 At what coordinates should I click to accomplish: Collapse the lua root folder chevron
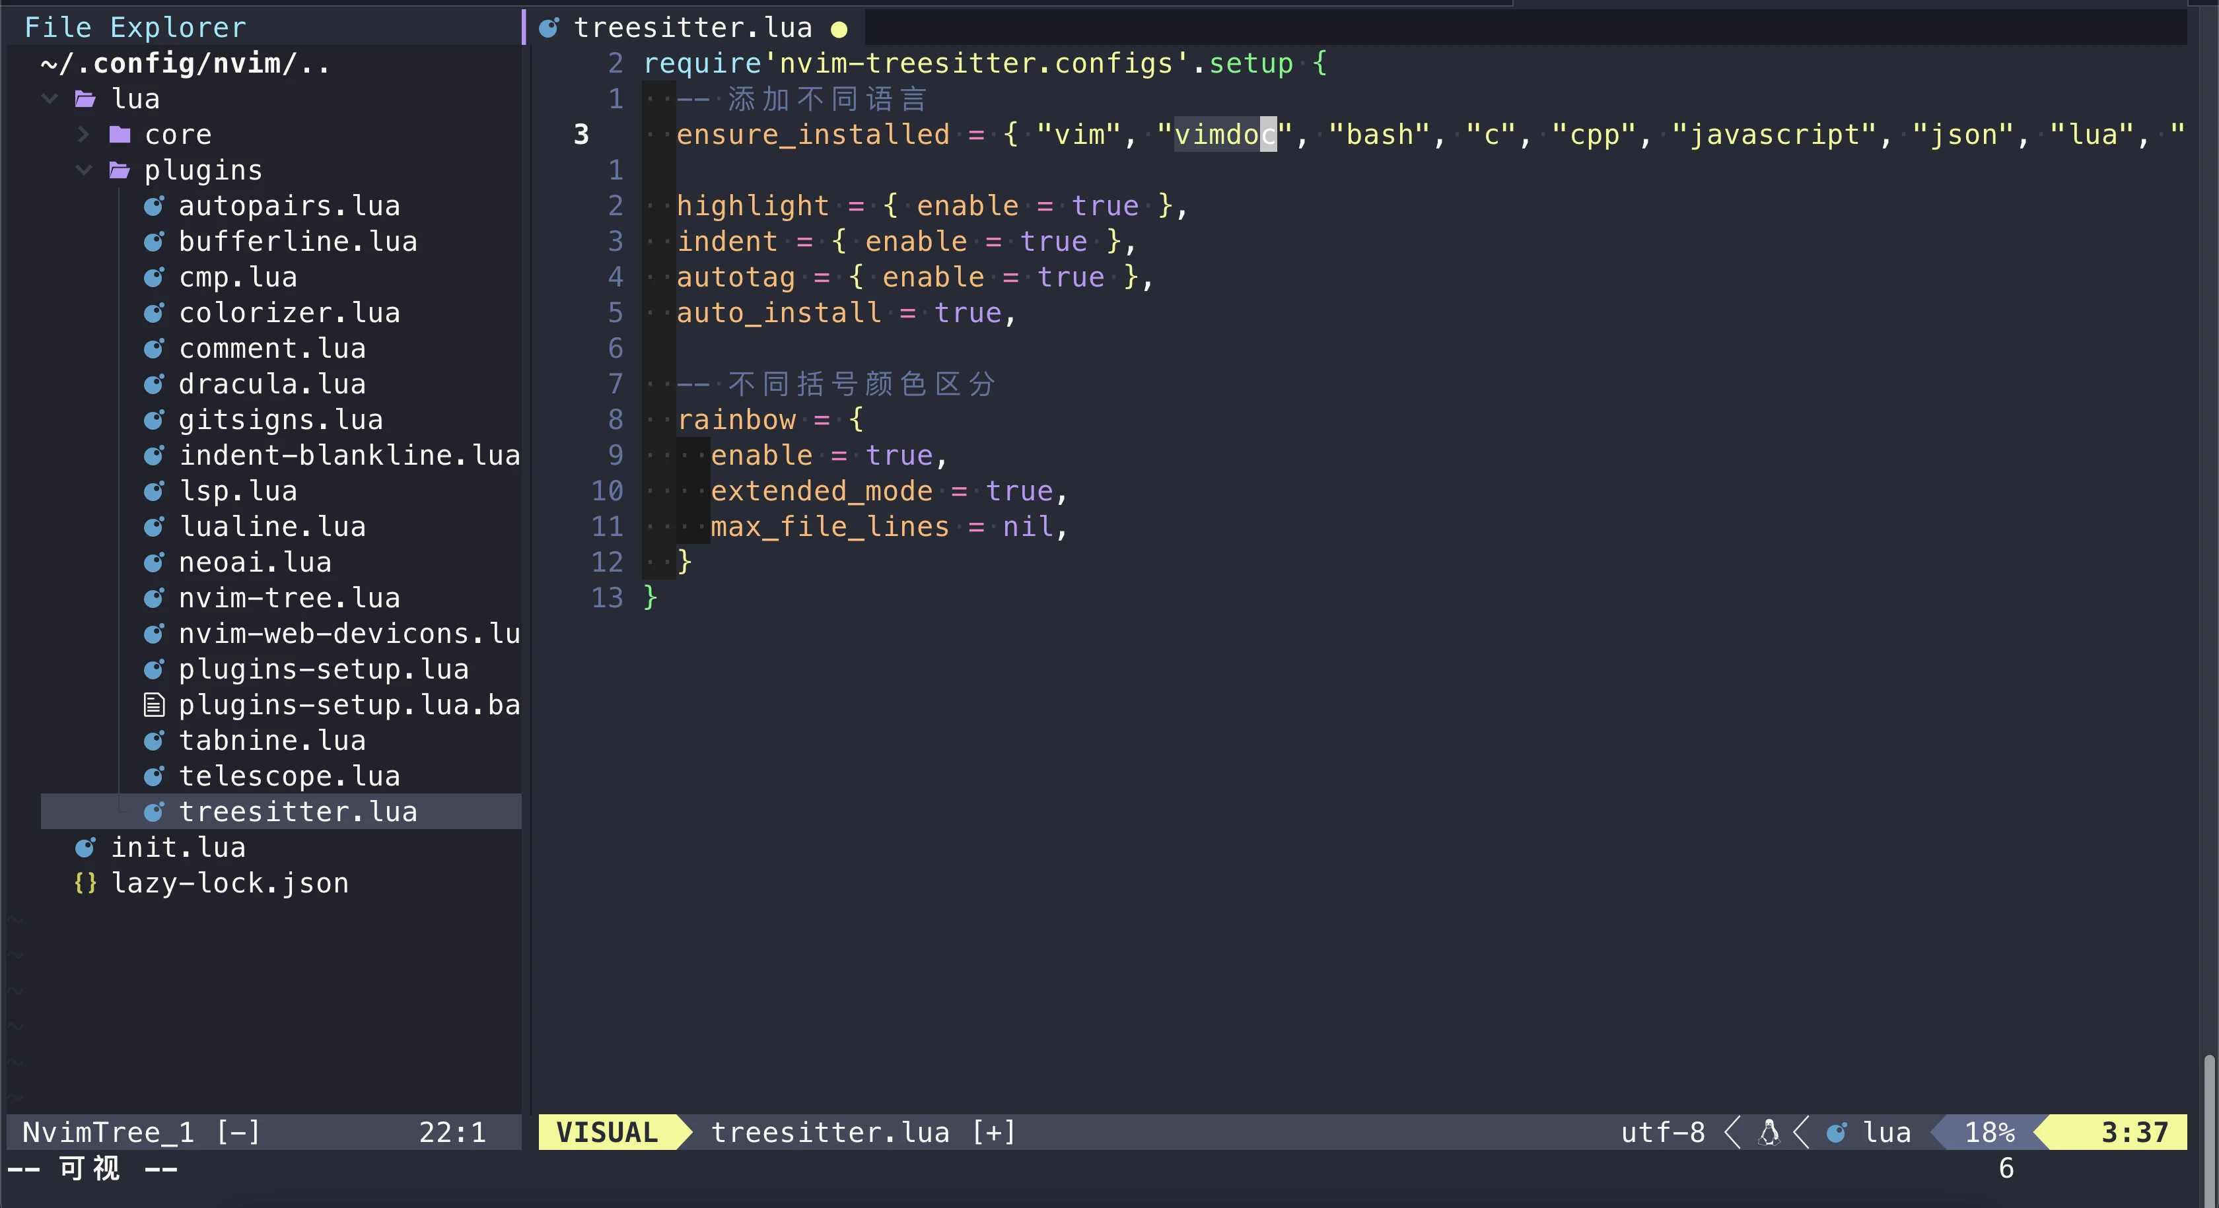[x=49, y=99]
